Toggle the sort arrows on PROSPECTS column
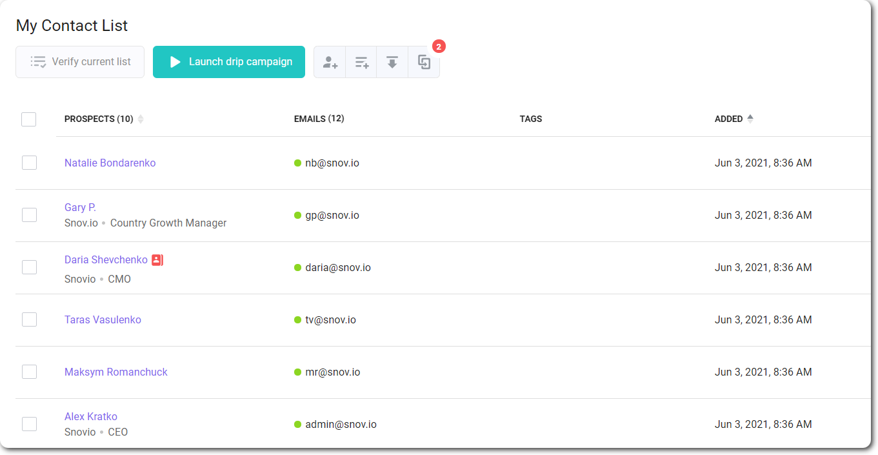Image resolution: width=878 pixels, height=455 pixels. [x=141, y=119]
